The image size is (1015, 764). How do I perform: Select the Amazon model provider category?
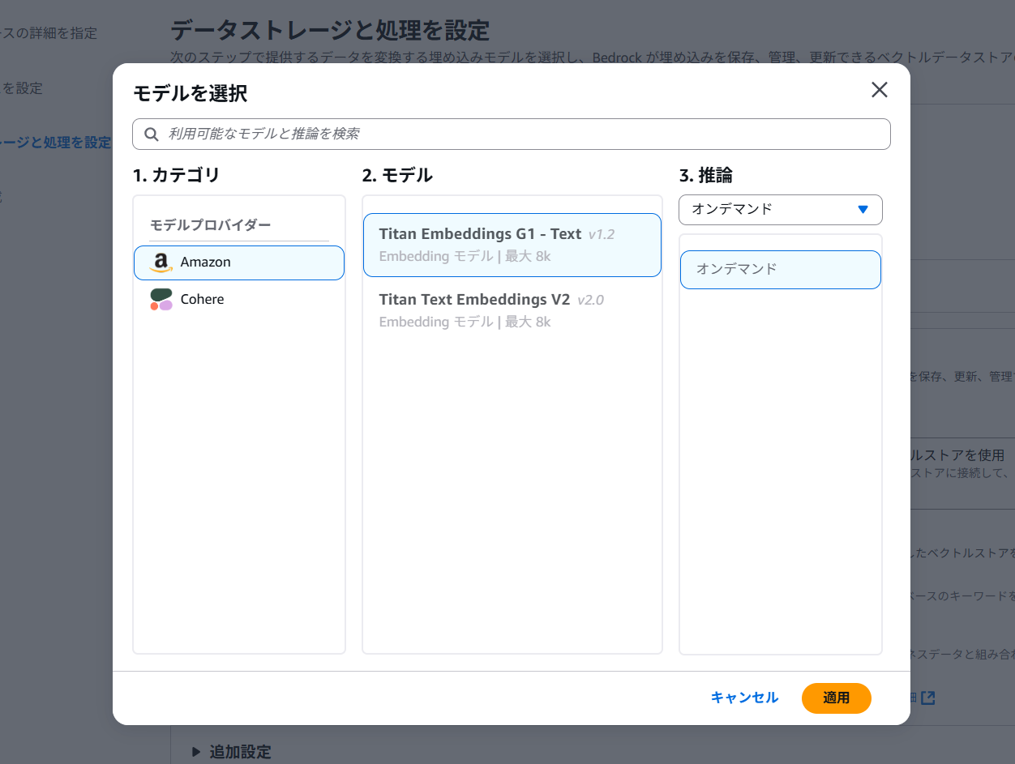[x=238, y=262]
